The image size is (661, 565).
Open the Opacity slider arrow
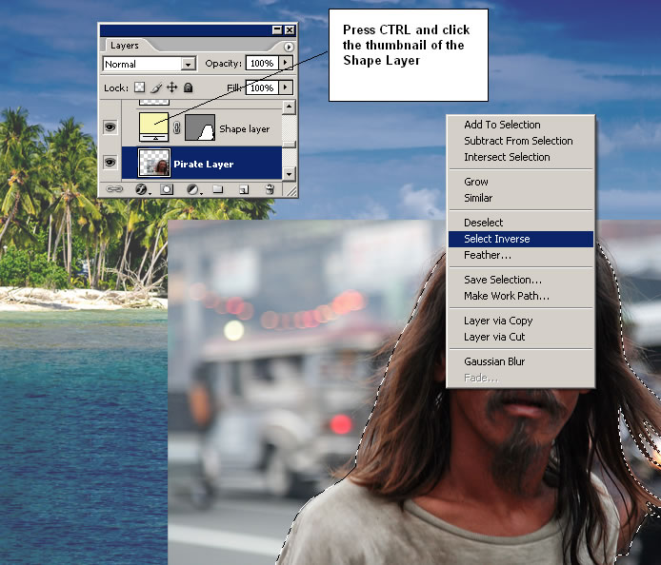286,63
